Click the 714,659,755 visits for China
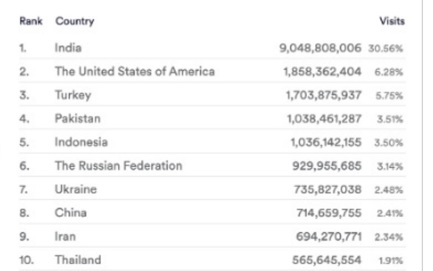 329,213
